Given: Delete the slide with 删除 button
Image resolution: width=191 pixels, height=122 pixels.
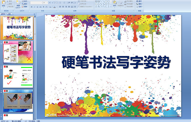Looking at the screenshot, I should (25, 7).
